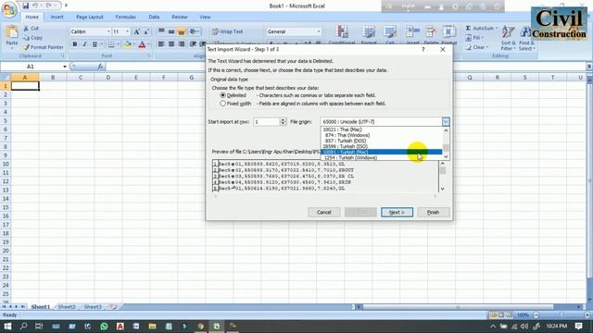593x333 pixels.
Task: Open Conditional Formatting icon
Action: click(342, 31)
